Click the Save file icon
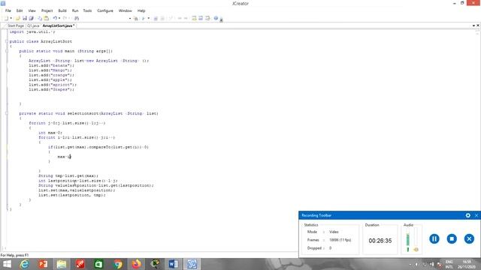 25,18
